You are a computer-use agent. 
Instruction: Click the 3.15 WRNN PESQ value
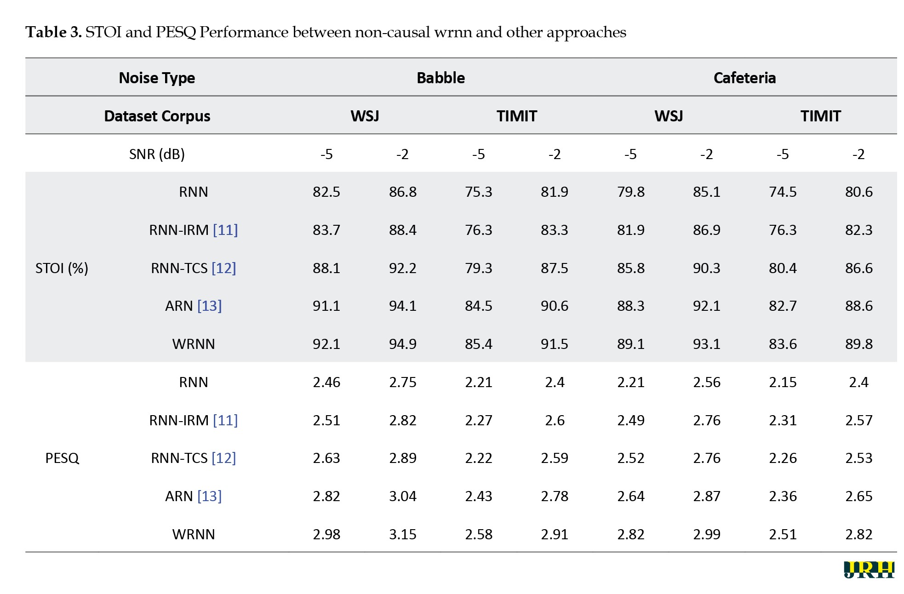(x=402, y=534)
